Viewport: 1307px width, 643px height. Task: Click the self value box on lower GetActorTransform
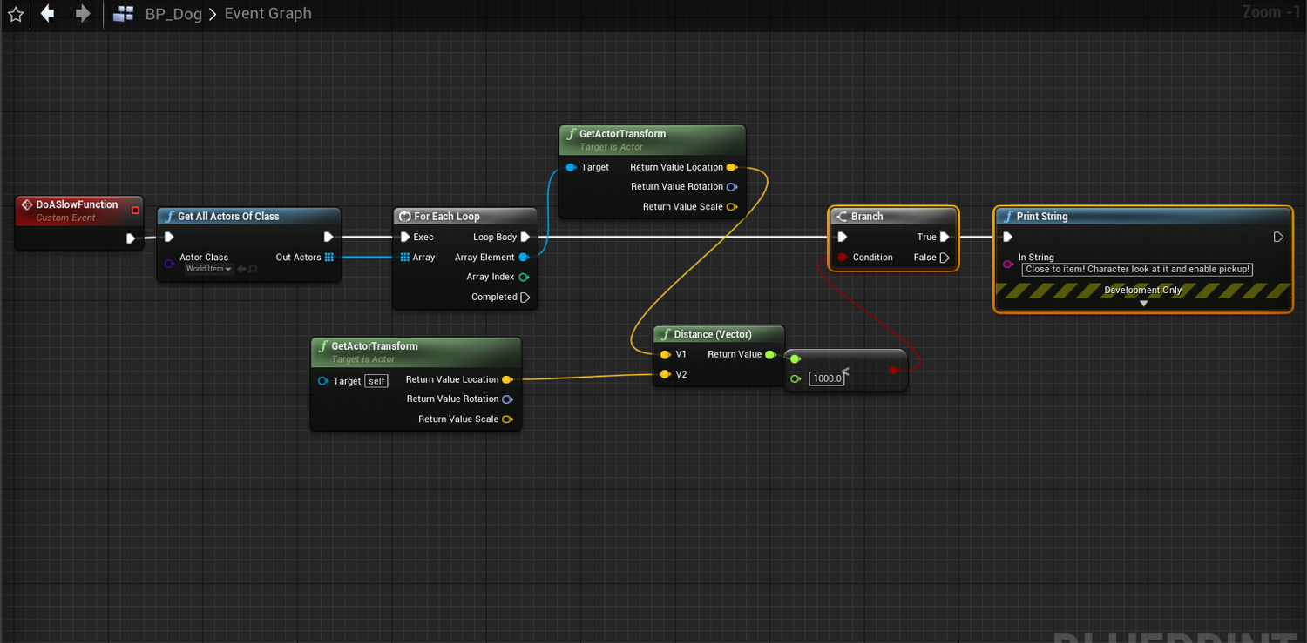click(376, 380)
